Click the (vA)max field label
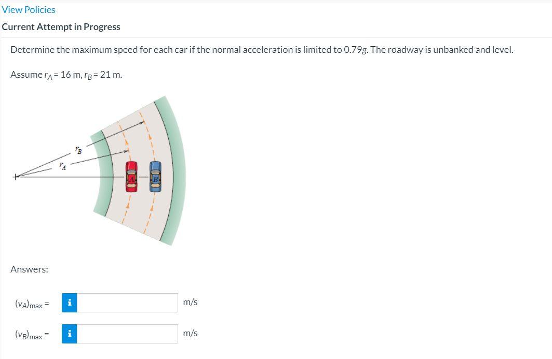Screen dimensions: 552x359 click(32, 304)
